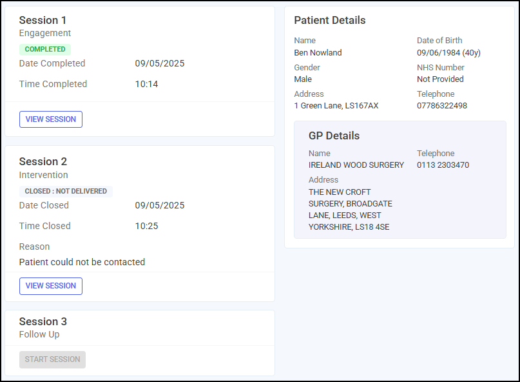Open Session 1 with View Session button

click(x=51, y=119)
